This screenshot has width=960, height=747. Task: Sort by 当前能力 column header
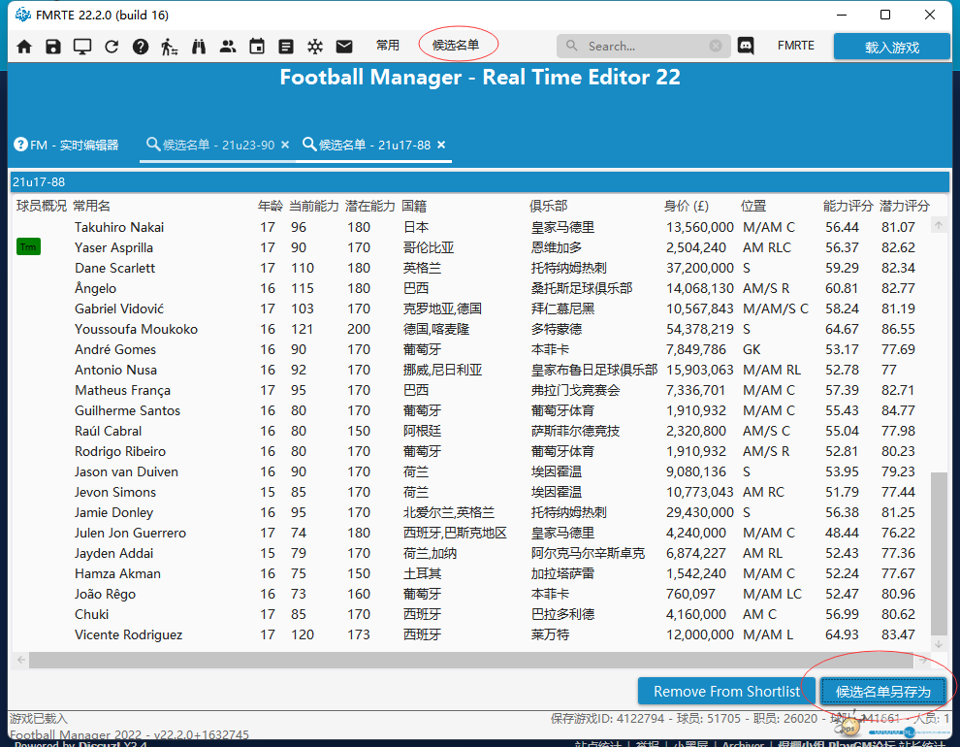pos(313,207)
